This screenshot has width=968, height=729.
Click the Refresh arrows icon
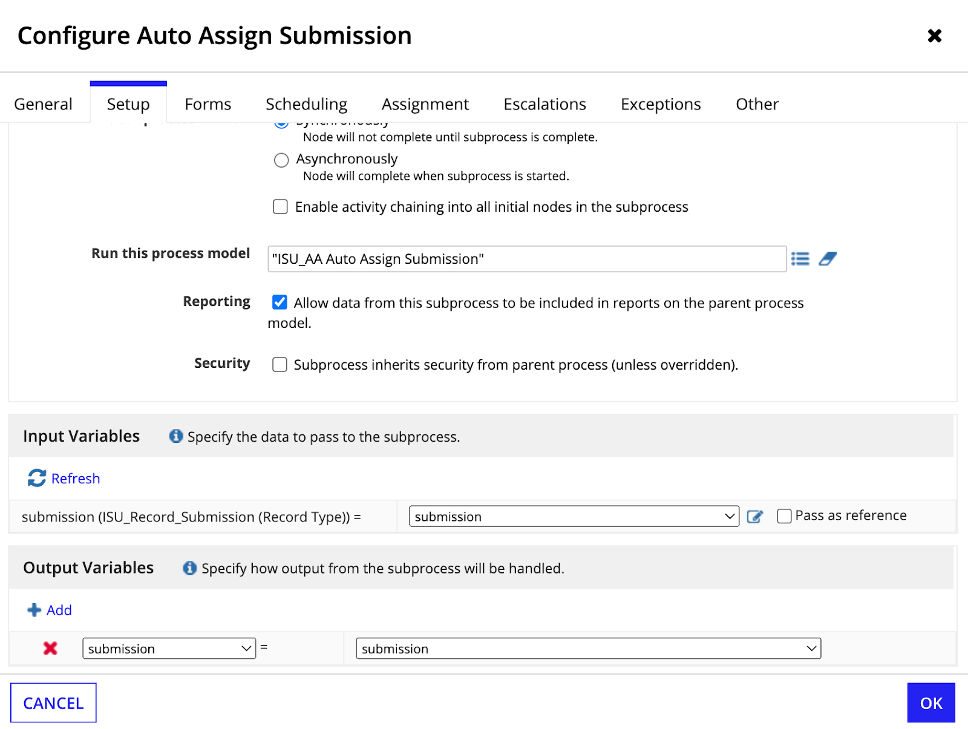click(x=37, y=478)
